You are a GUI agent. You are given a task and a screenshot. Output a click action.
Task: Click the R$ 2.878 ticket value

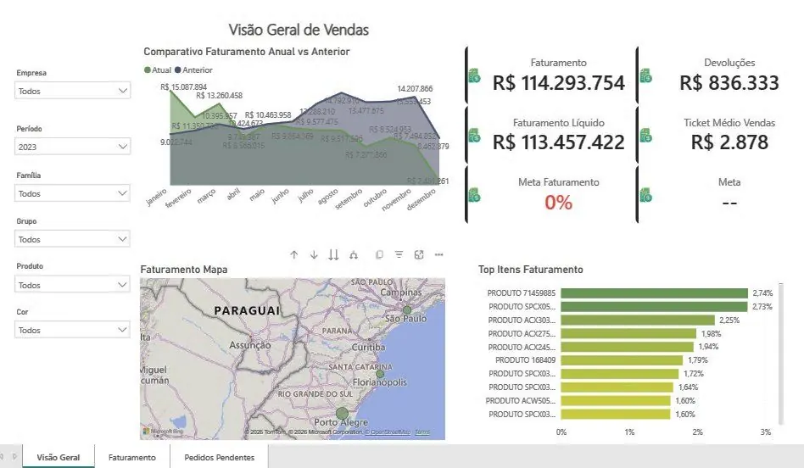pyautogui.click(x=729, y=142)
